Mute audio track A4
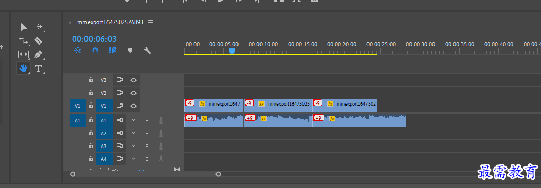Screen dimensions: 541x188 133,159
